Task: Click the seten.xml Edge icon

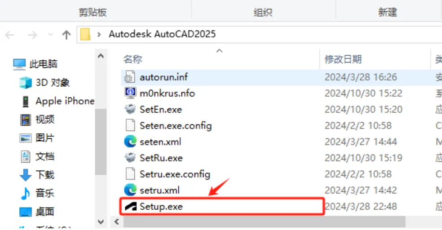Action: pos(130,142)
